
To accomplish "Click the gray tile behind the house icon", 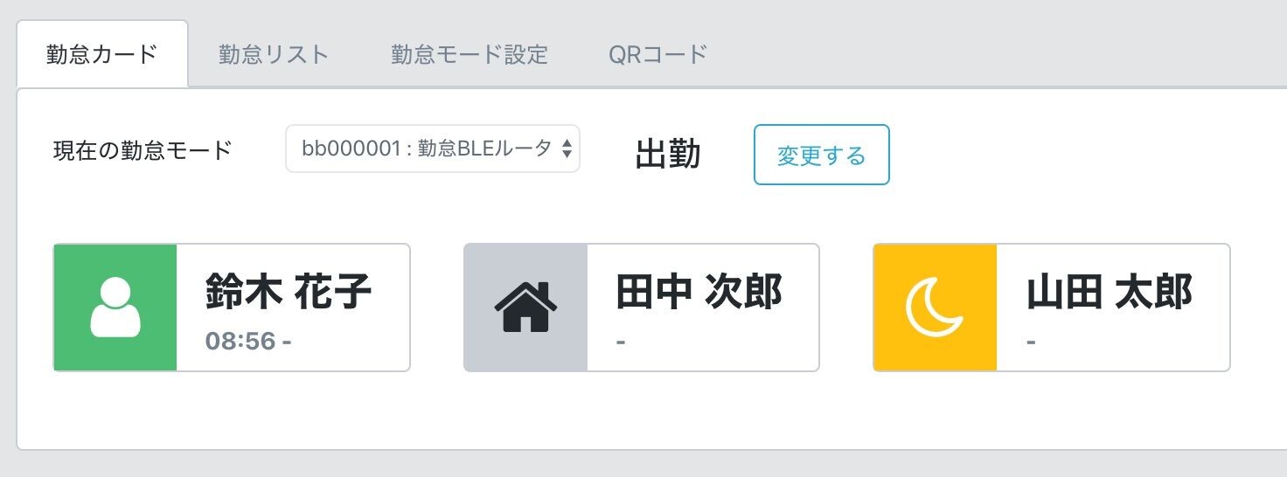I will pyautogui.click(x=525, y=308).
